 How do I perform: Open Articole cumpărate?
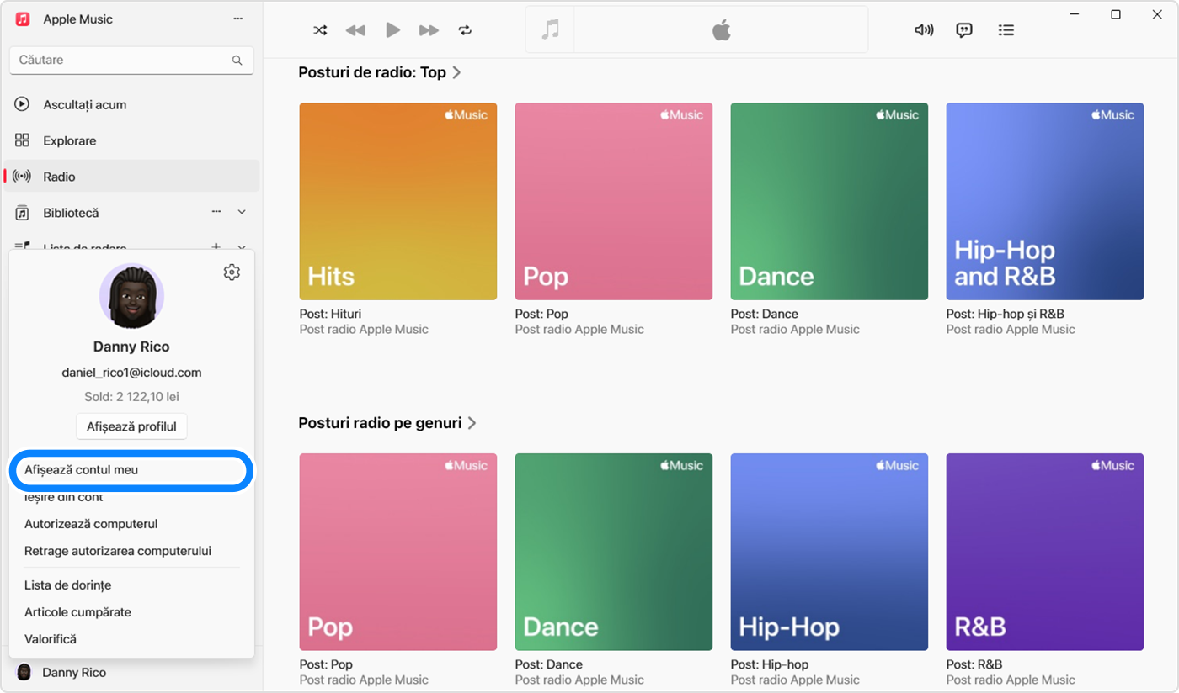click(x=77, y=612)
